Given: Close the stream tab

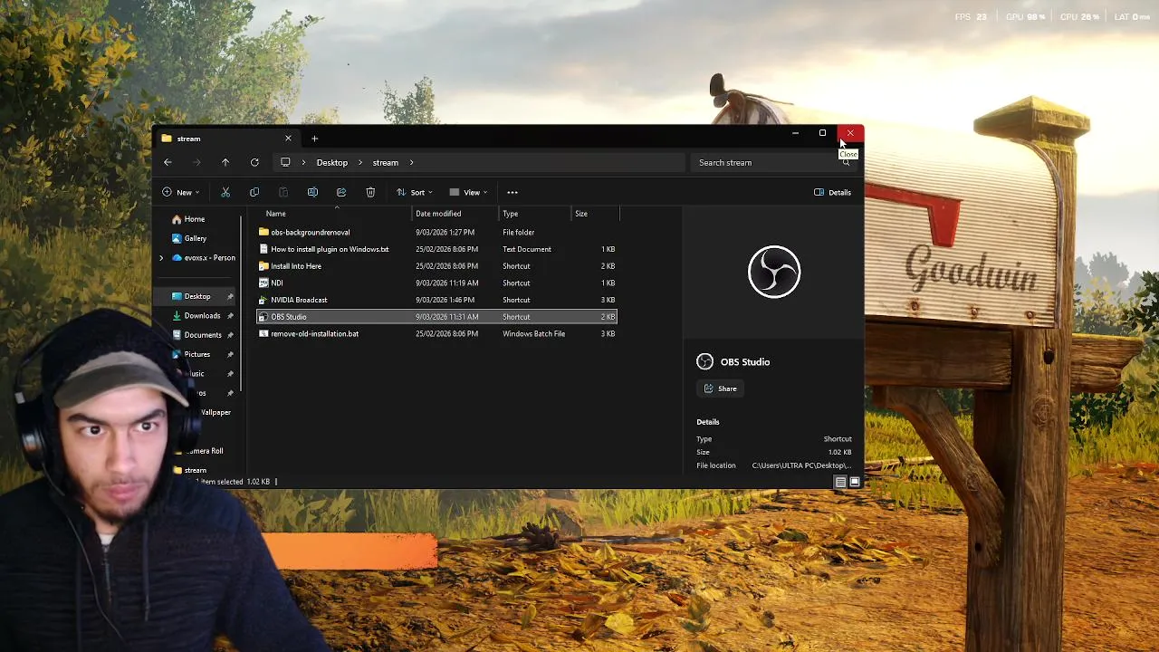Looking at the screenshot, I should pyautogui.click(x=288, y=139).
